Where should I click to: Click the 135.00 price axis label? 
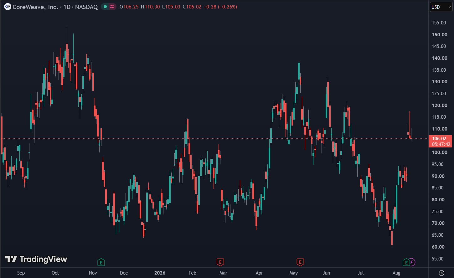[x=439, y=70]
